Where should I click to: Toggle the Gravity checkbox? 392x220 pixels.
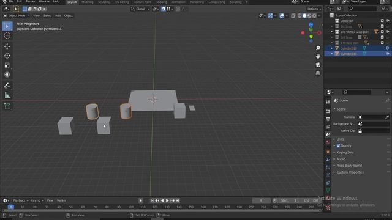(338, 145)
